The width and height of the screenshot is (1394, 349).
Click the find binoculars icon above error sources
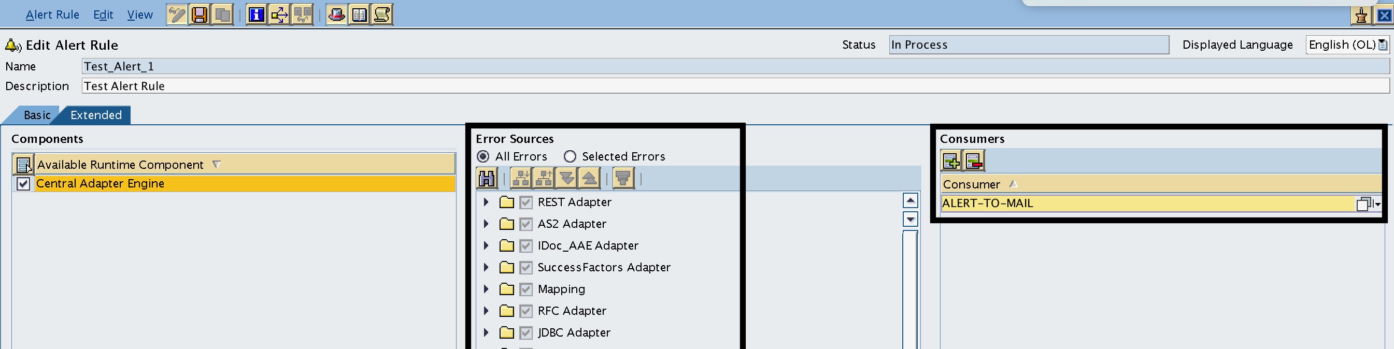click(x=487, y=179)
